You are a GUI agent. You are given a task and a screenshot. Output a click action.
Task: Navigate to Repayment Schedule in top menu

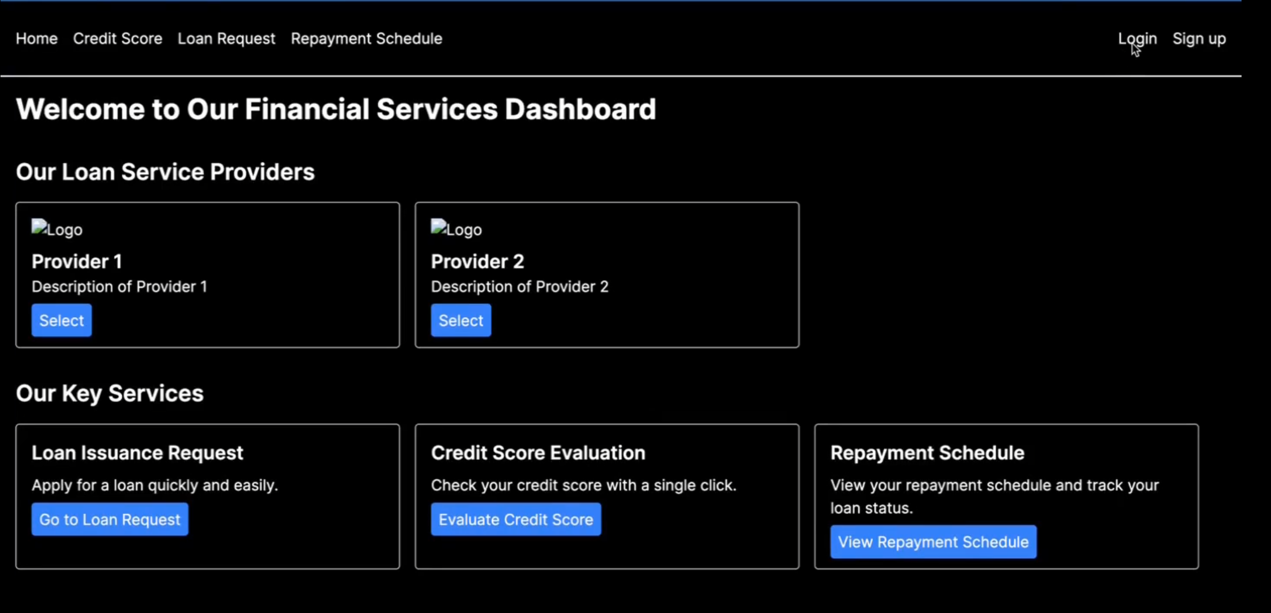pos(366,39)
